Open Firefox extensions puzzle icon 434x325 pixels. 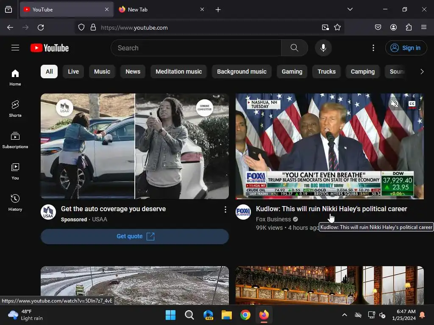point(409,27)
